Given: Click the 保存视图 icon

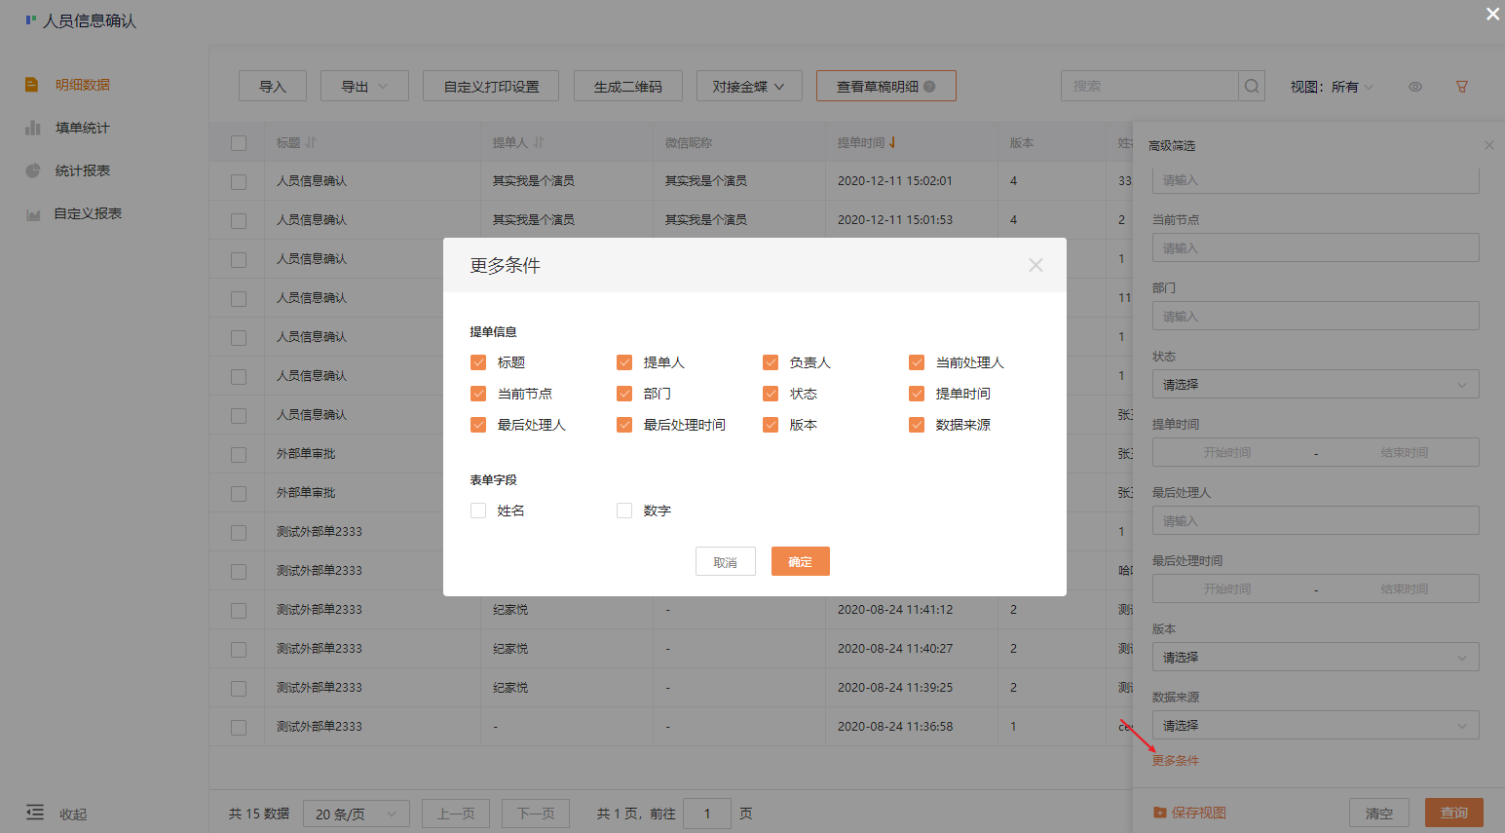Looking at the screenshot, I should tap(1159, 813).
